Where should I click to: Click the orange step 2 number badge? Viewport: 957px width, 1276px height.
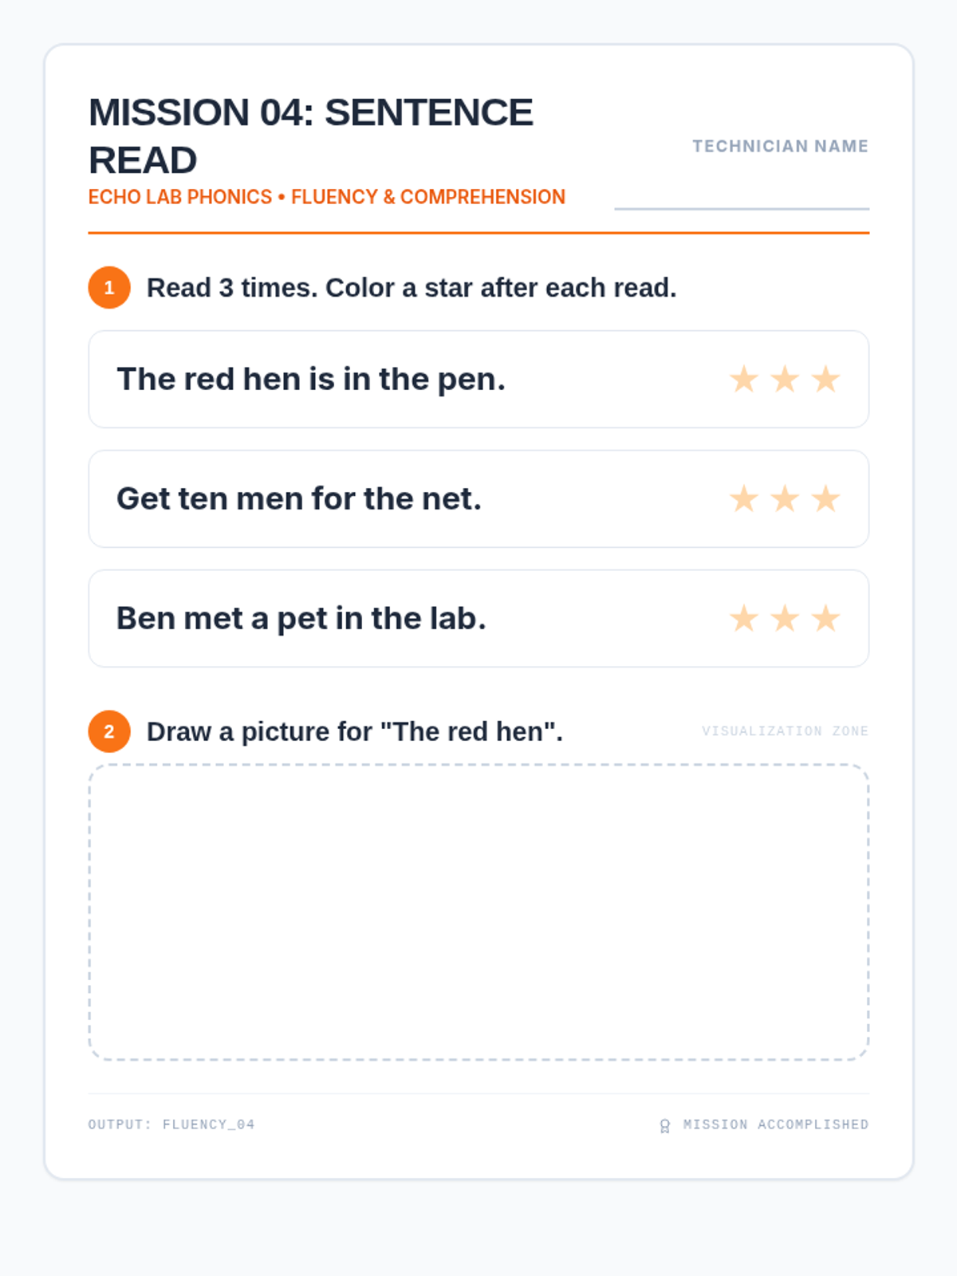pyautogui.click(x=109, y=731)
